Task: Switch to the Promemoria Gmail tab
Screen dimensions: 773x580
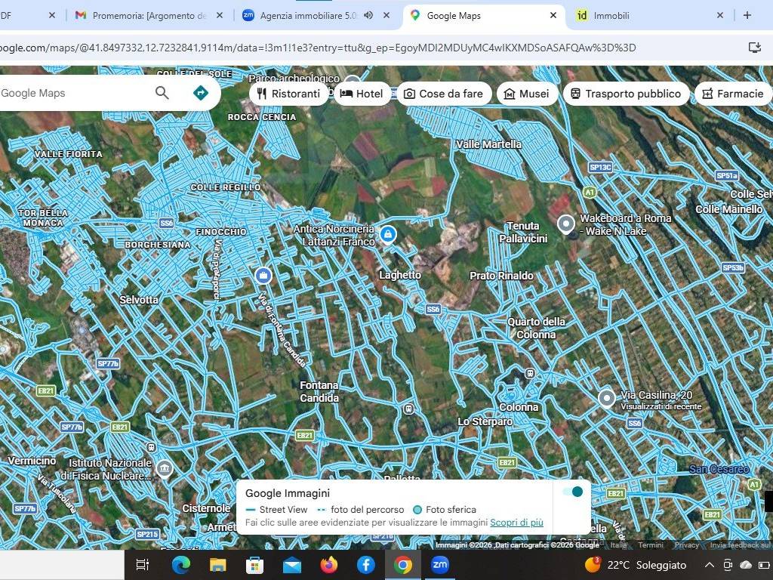Action: click(148, 15)
